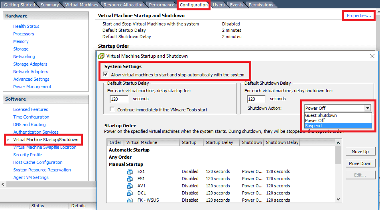This screenshot has width=380, height=210.
Task: Click the Virtual Machine column header
Action: pyautogui.click(x=152, y=142)
